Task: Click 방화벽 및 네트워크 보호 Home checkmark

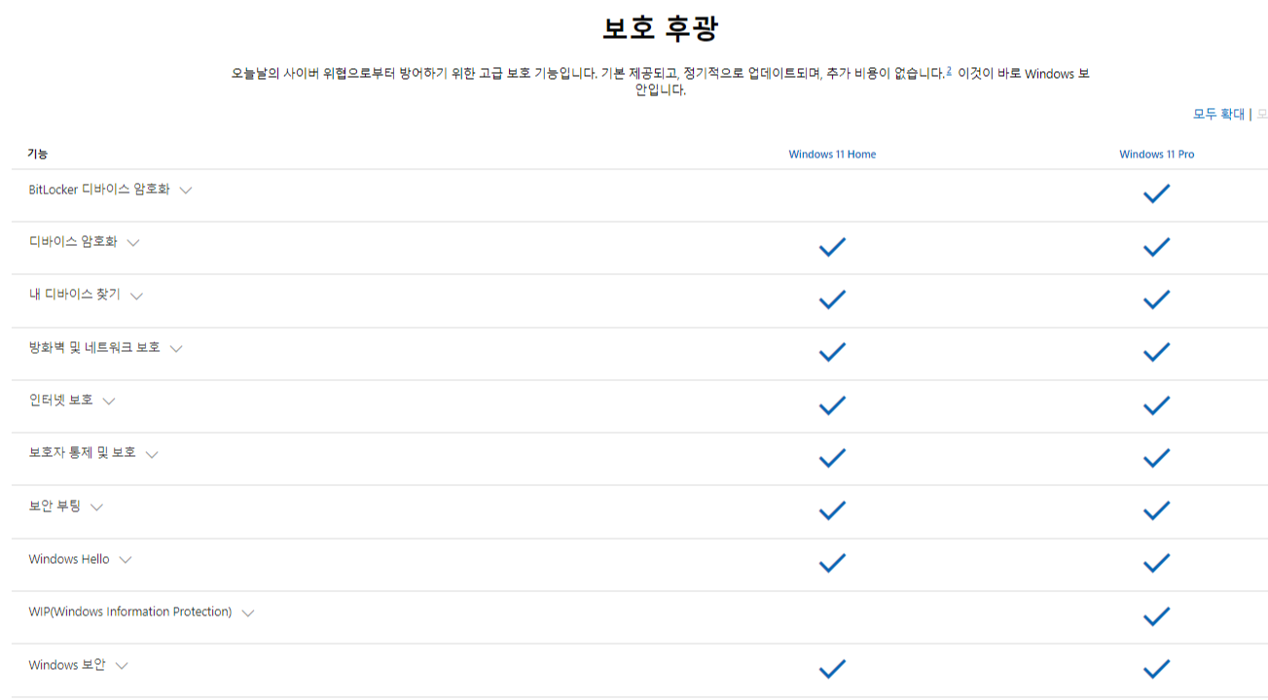Action: click(x=832, y=352)
